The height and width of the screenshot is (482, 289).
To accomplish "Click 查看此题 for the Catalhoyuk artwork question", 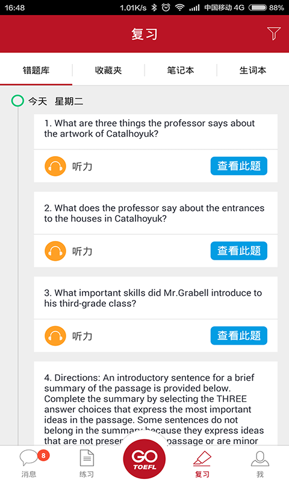I will pyautogui.click(x=238, y=166).
